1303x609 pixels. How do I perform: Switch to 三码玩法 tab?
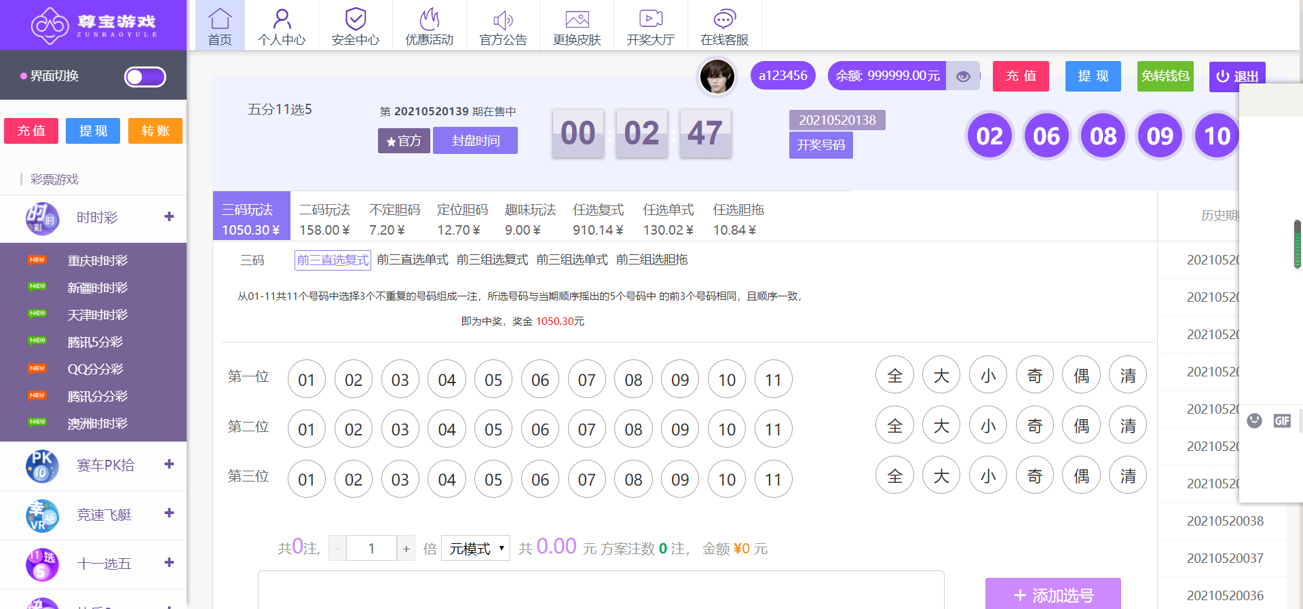pyautogui.click(x=251, y=216)
